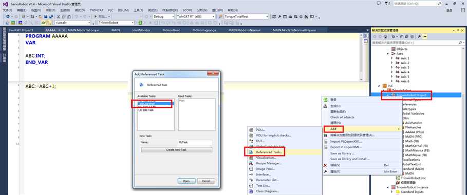Collapse the PLC tree node
Viewport: 467px width, 195px height.
[379, 86]
